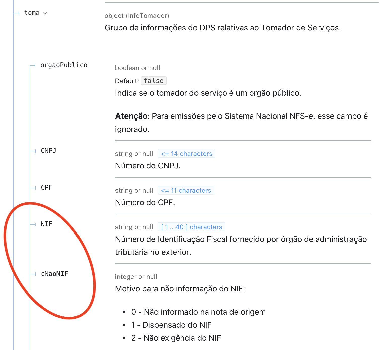Click the "boolean or null" type label

(137, 68)
